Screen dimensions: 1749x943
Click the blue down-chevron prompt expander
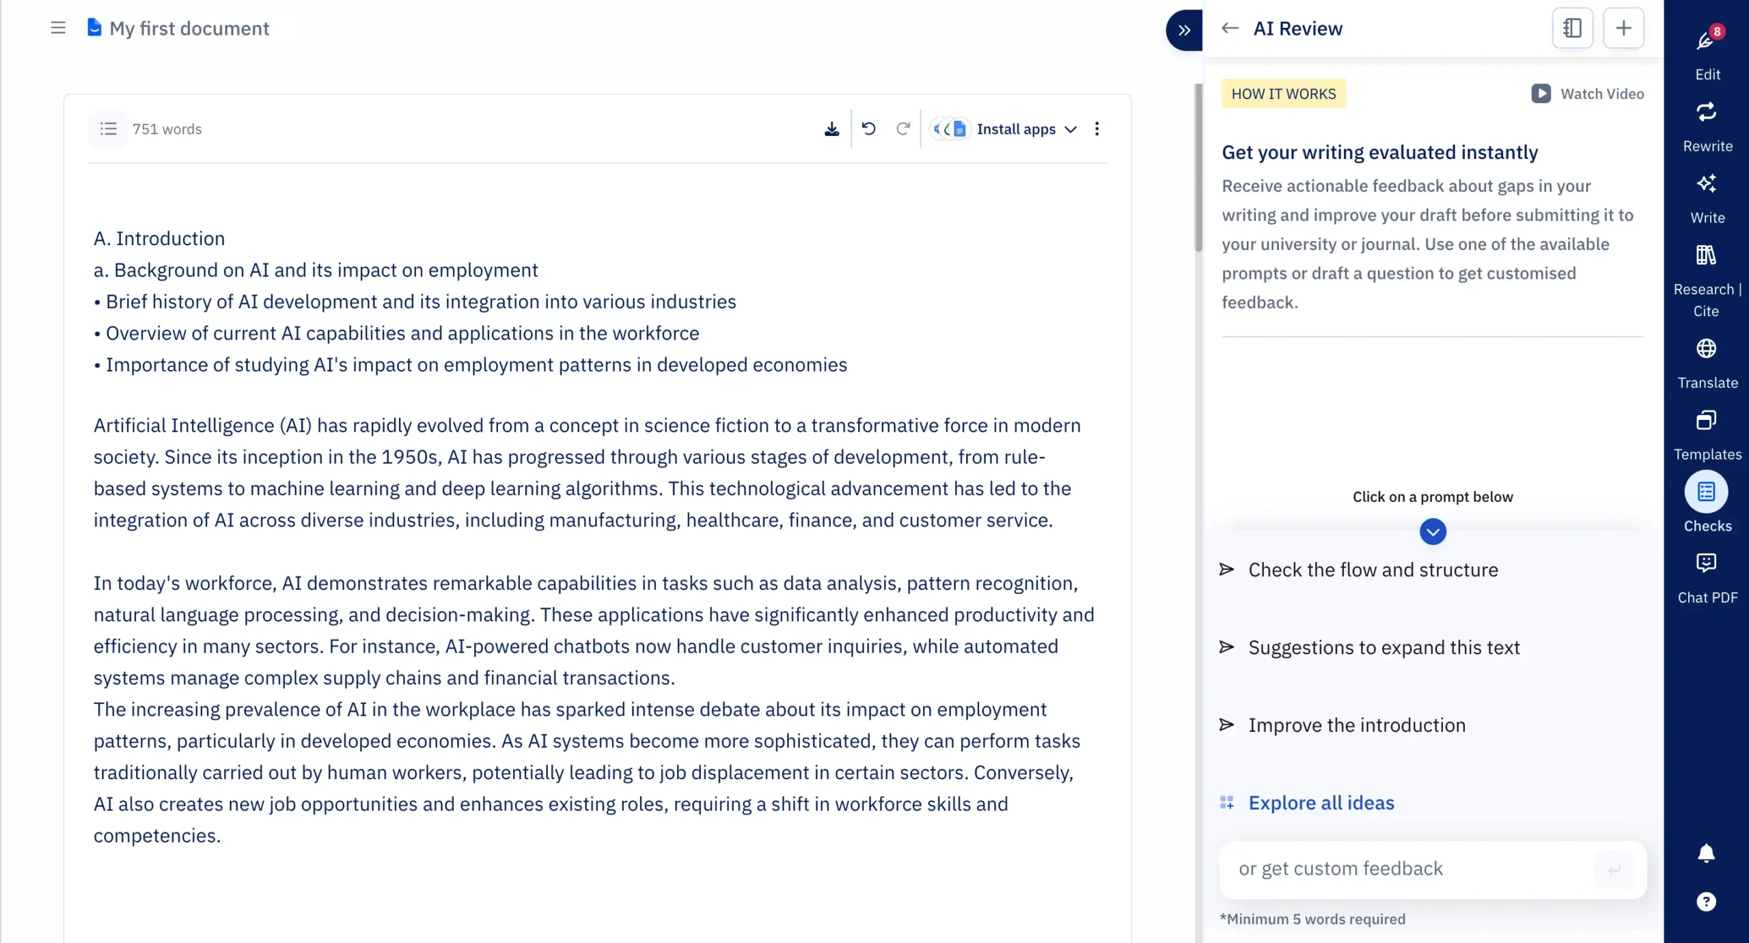1433,532
